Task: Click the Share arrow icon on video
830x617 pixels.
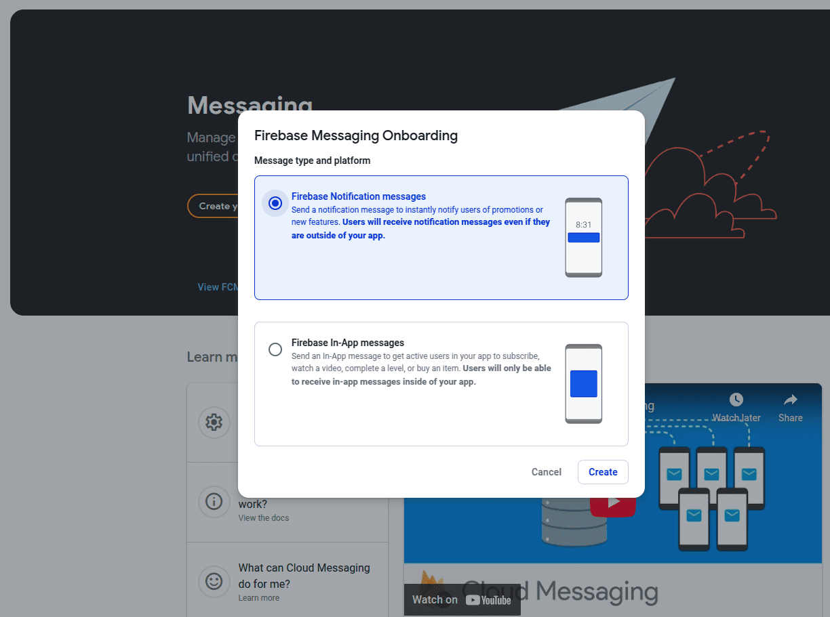Action: [x=791, y=400]
